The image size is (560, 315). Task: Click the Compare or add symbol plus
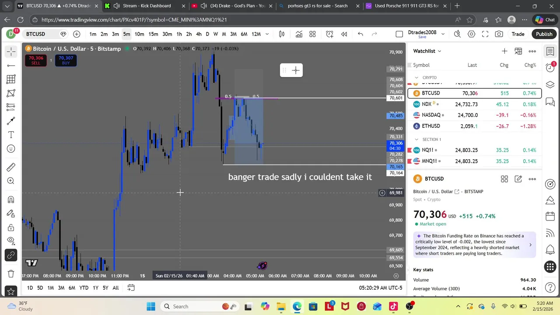pos(77,34)
